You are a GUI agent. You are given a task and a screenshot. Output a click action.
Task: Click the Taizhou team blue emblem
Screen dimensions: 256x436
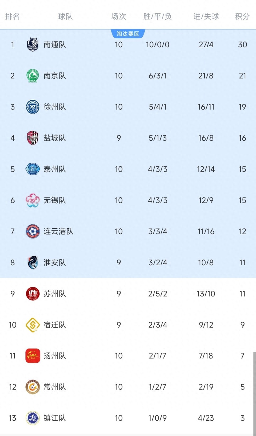coord(33,169)
